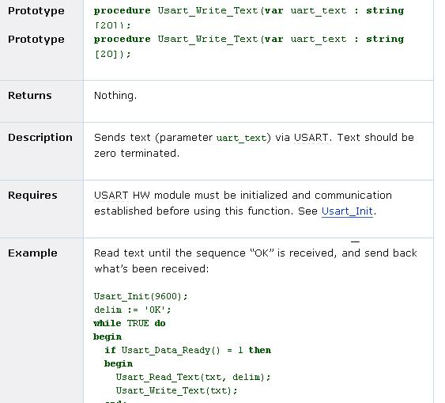Click the Description row heading
445x403 pixels.
point(40,138)
